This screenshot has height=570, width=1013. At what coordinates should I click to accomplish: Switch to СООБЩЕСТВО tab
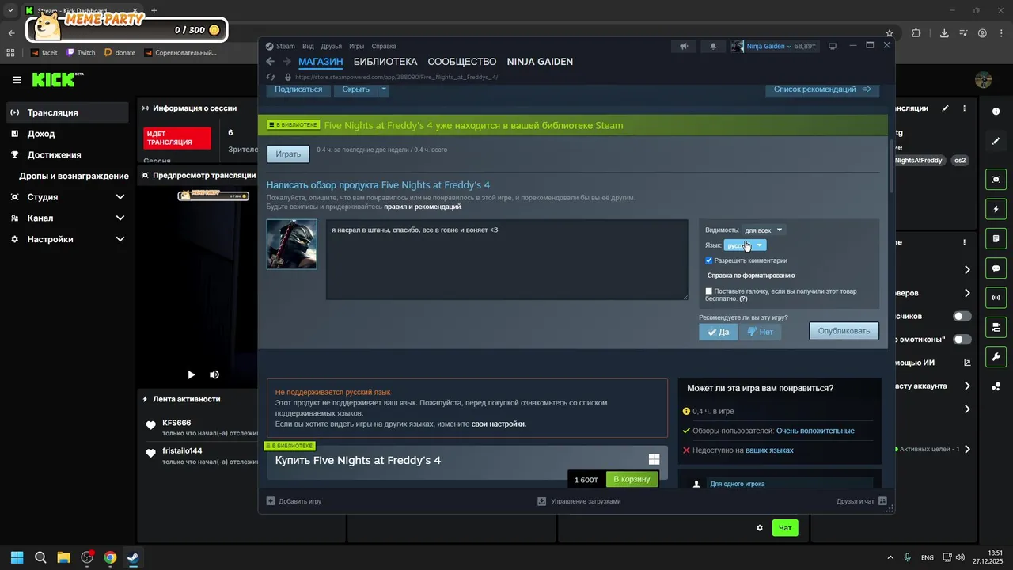[462, 62]
